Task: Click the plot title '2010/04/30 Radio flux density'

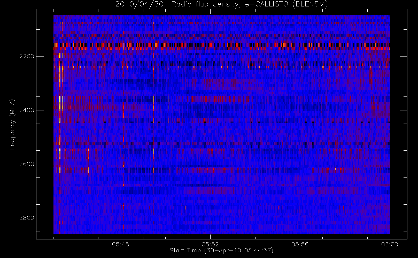Action: pos(222,4)
